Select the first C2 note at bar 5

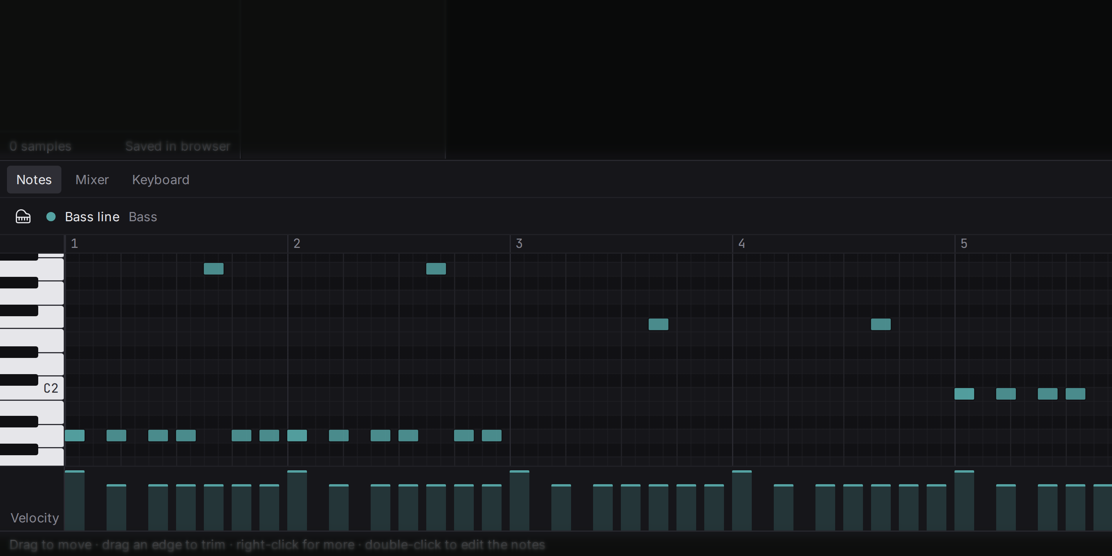964,394
